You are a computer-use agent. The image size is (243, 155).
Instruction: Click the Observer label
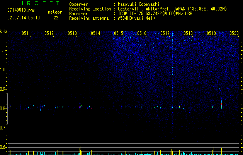(x=78, y=4)
